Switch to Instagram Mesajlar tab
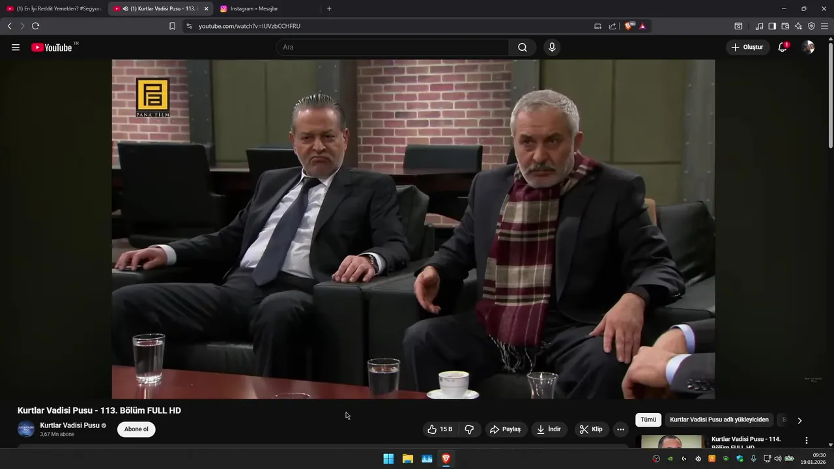The width and height of the screenshot is (834, 469). tap(267, 8)
